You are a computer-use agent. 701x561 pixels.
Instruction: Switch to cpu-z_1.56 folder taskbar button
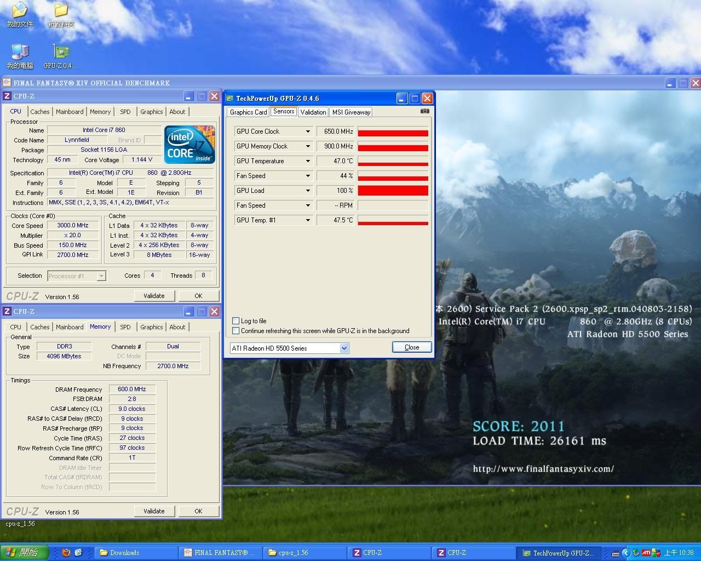click(x=306, y=553)
